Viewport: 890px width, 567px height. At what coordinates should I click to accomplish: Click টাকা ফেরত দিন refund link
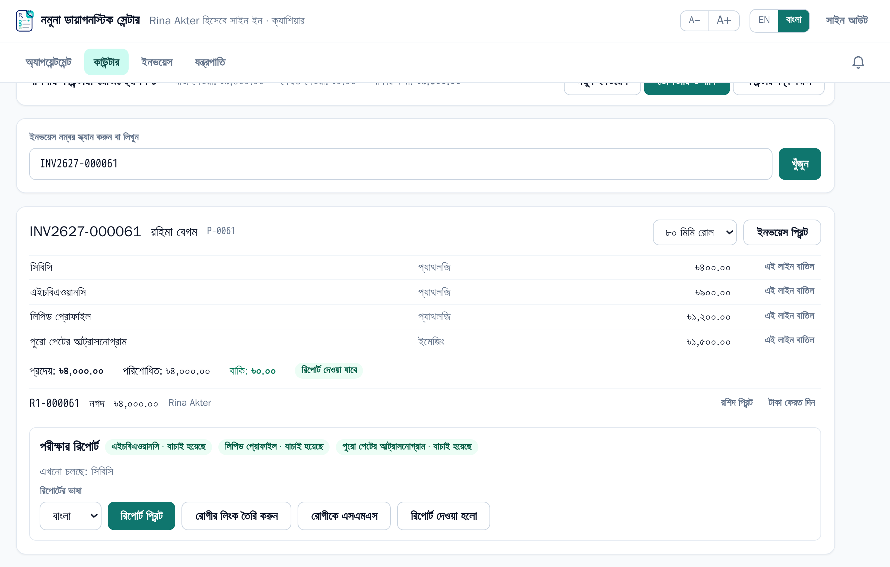coord(792,403)
